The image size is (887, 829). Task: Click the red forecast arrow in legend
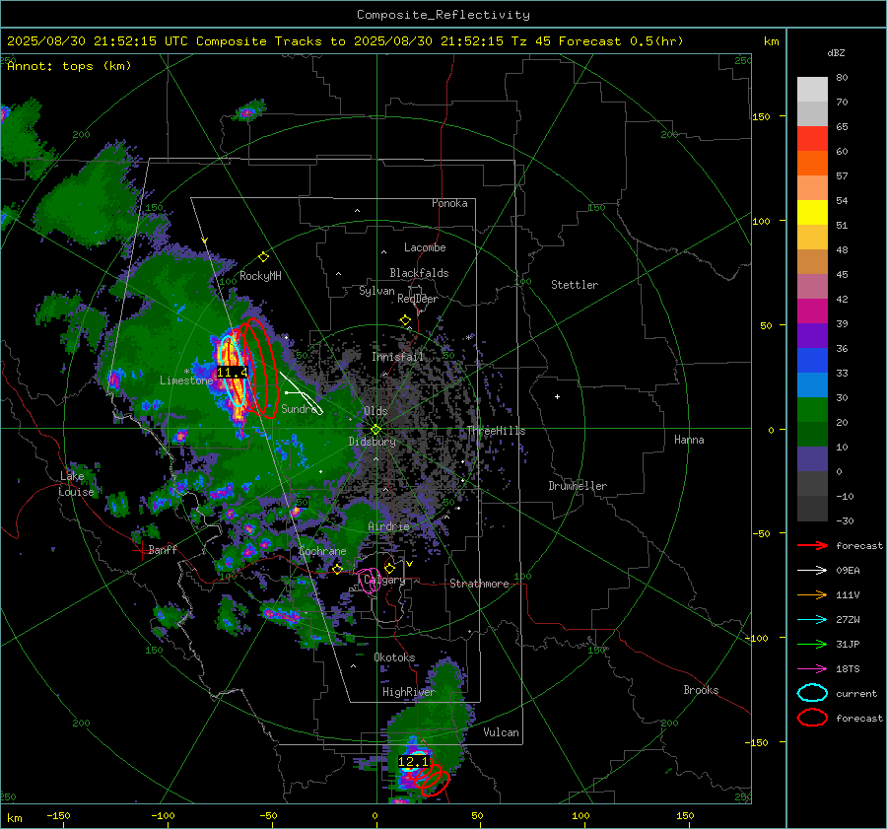click(812, 545)
